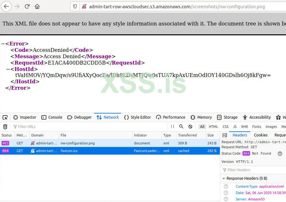The width and height of the screenshot is (286, 202).
Task: Select the All filter button
Action: pos(202,127)
